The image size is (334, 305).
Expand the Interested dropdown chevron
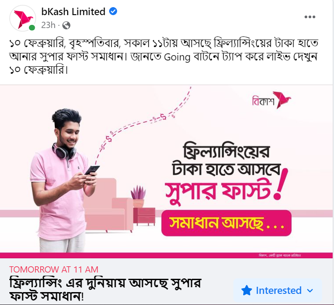[310, 290]
